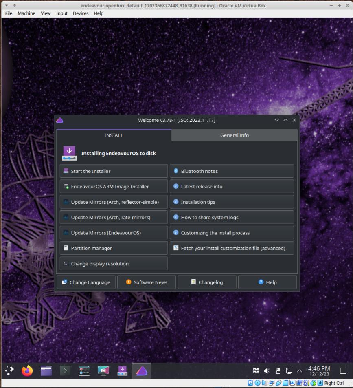Click the Welcome window title bar app icon

[59, 120]
